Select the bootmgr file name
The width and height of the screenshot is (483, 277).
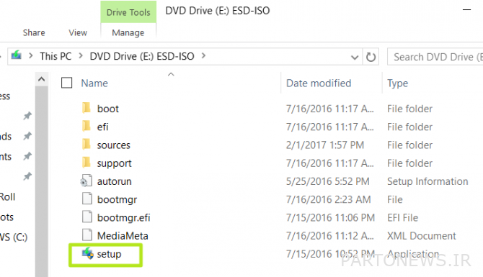(117, 200)
